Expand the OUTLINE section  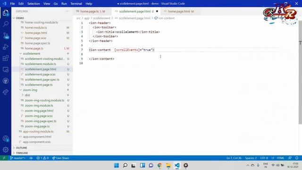pos(21,148)
